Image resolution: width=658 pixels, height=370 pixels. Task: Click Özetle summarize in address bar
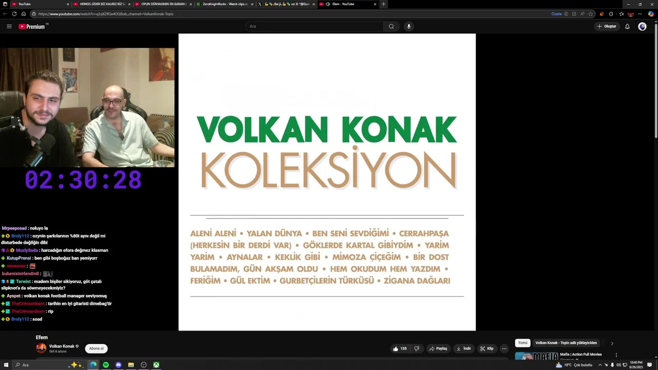point(556,14)
